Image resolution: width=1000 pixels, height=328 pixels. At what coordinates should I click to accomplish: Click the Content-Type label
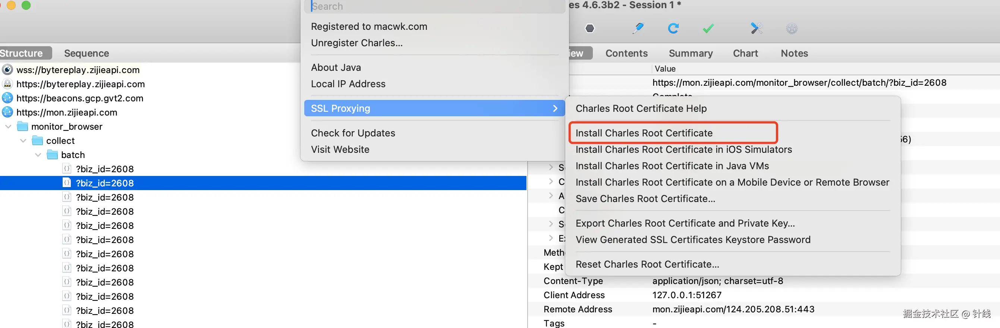click(573, 281)
